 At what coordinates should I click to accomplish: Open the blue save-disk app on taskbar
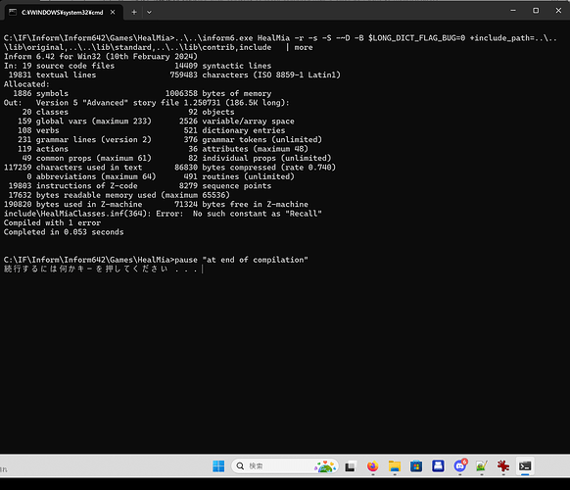click(438, 466)
